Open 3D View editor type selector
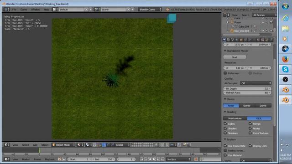Screen dimensions: 292x164 7,145
